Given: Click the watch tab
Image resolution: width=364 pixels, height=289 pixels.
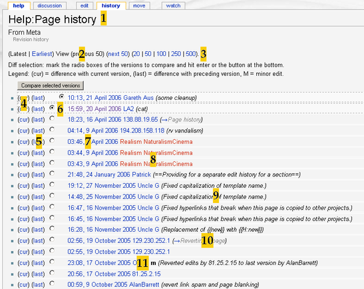Looking at the screenshot, I should click(x=173, y=5).
